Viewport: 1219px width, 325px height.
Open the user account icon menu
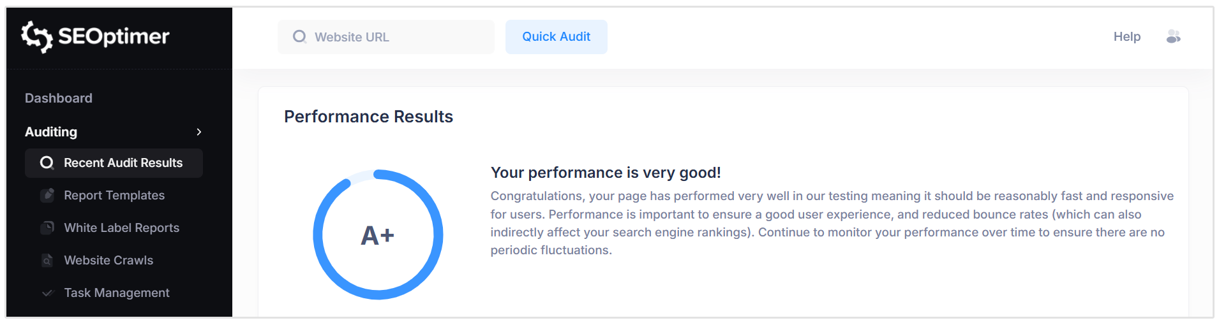coord(1173,37)
